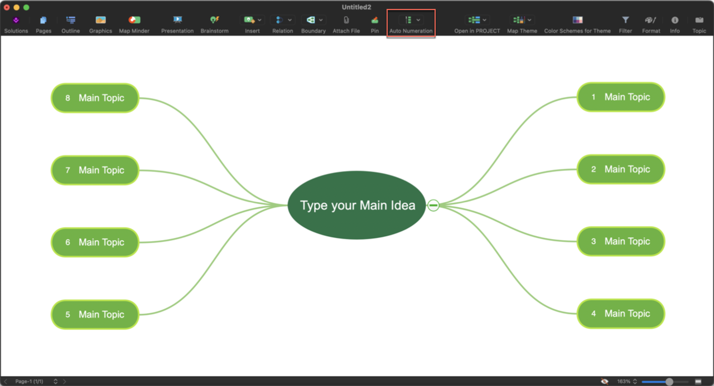
Task: Open the Topic panel
Action: 699,24
